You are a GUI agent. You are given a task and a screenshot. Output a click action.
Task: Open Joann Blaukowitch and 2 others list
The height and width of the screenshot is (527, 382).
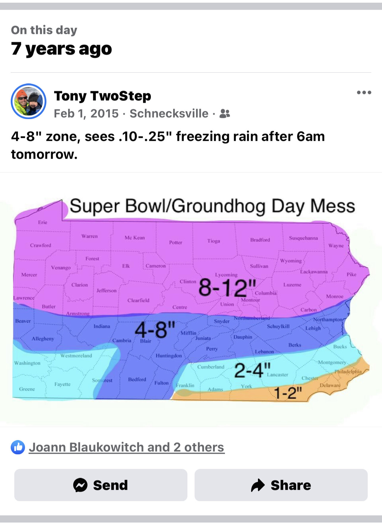point(126,447)
